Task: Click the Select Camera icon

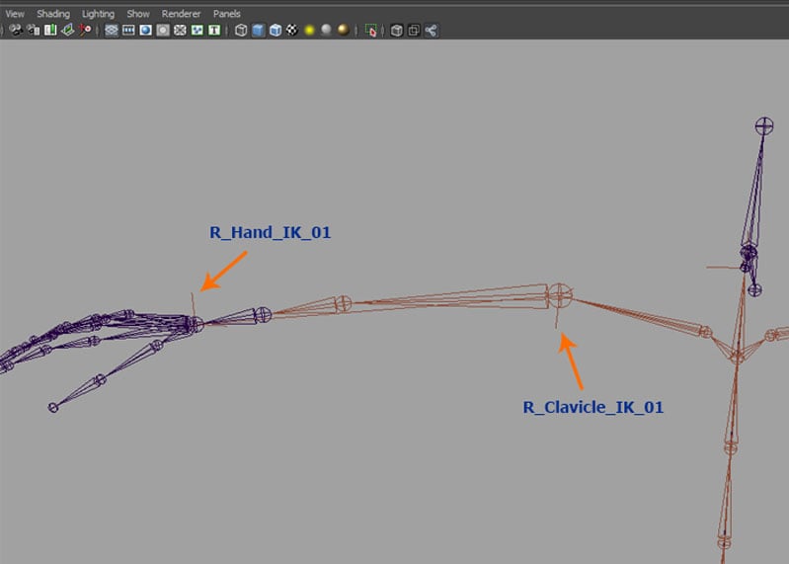Action: point(16,31)
